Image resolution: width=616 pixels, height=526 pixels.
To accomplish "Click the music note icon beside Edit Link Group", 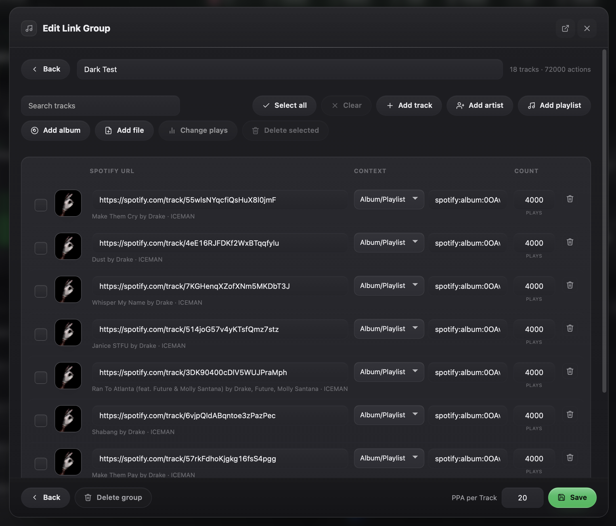I will click(29, 28).
